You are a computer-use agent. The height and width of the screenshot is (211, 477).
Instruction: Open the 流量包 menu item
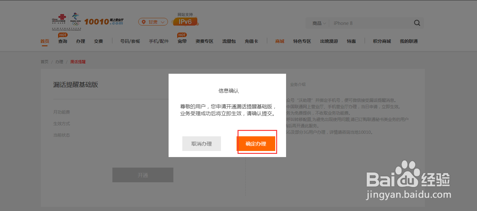click(x=229, y=41)
